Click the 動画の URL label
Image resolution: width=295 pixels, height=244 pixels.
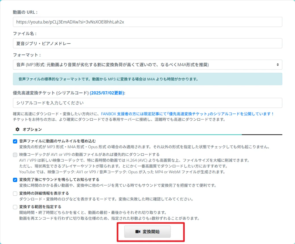(25, 12)
